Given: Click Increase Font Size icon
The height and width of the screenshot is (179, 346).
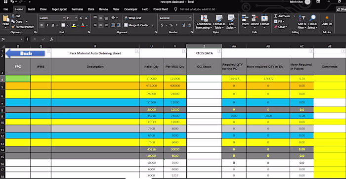Looking at the screenshot, I should coord(81,18).
